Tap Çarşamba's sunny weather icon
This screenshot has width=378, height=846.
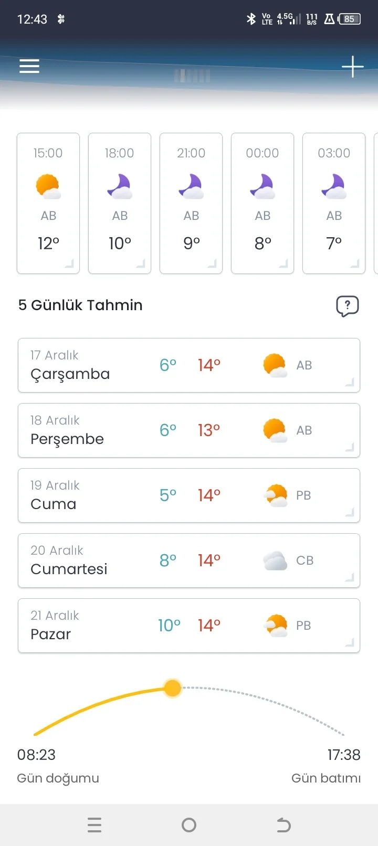pyautogui.click(x=275, y=365)
